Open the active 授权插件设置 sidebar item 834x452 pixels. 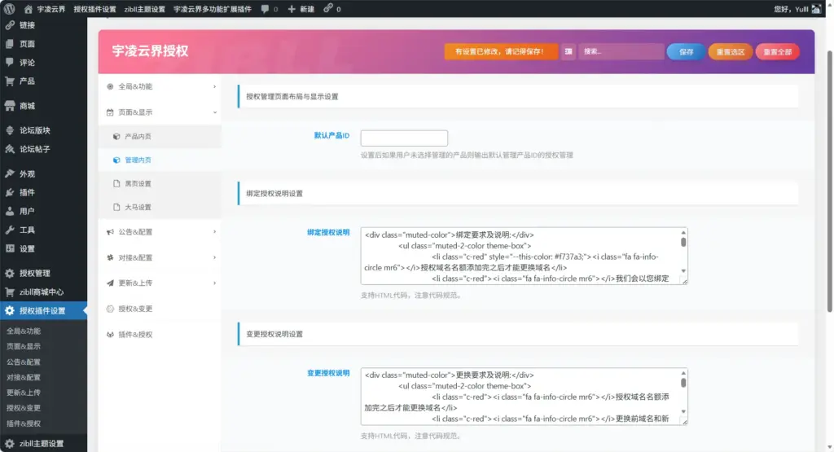[44, 310]
